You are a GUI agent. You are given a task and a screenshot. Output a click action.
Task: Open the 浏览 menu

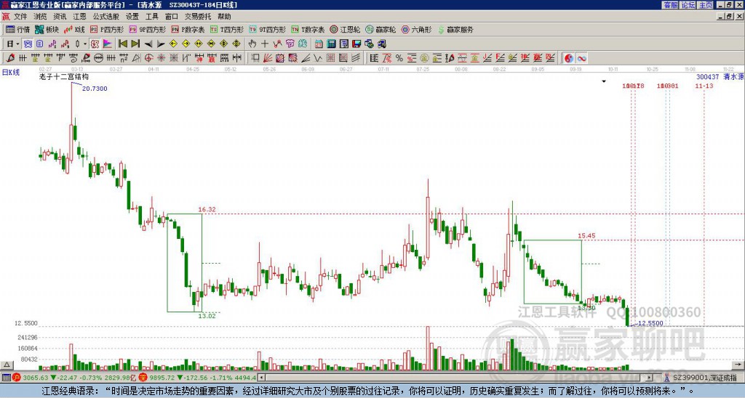(41, 17)
